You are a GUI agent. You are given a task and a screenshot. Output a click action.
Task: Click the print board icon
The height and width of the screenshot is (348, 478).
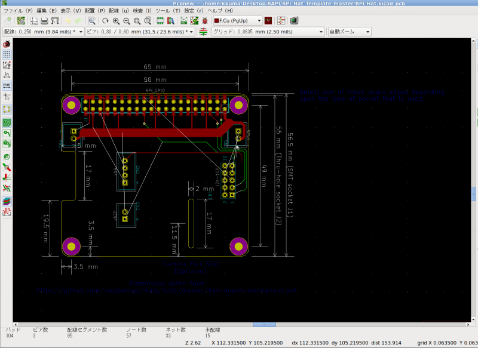point(44,20)
